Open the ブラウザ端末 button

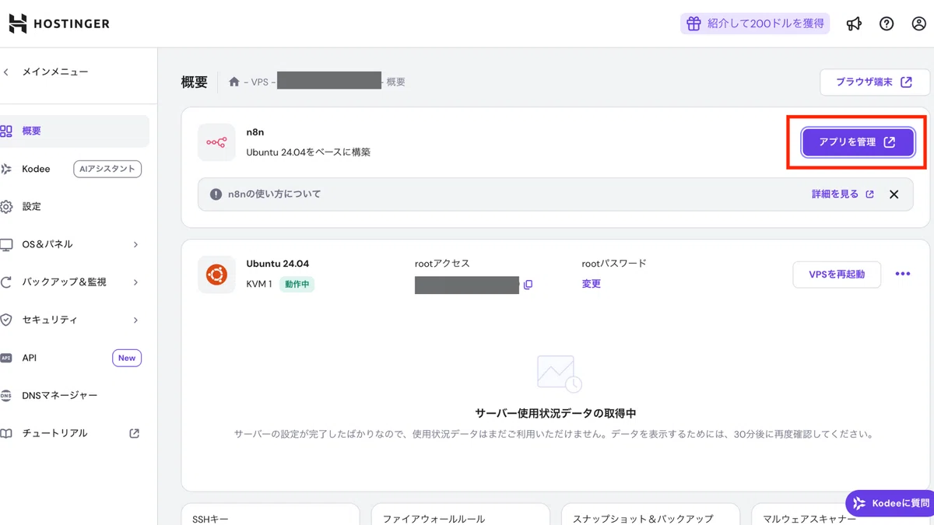(876, 82)
